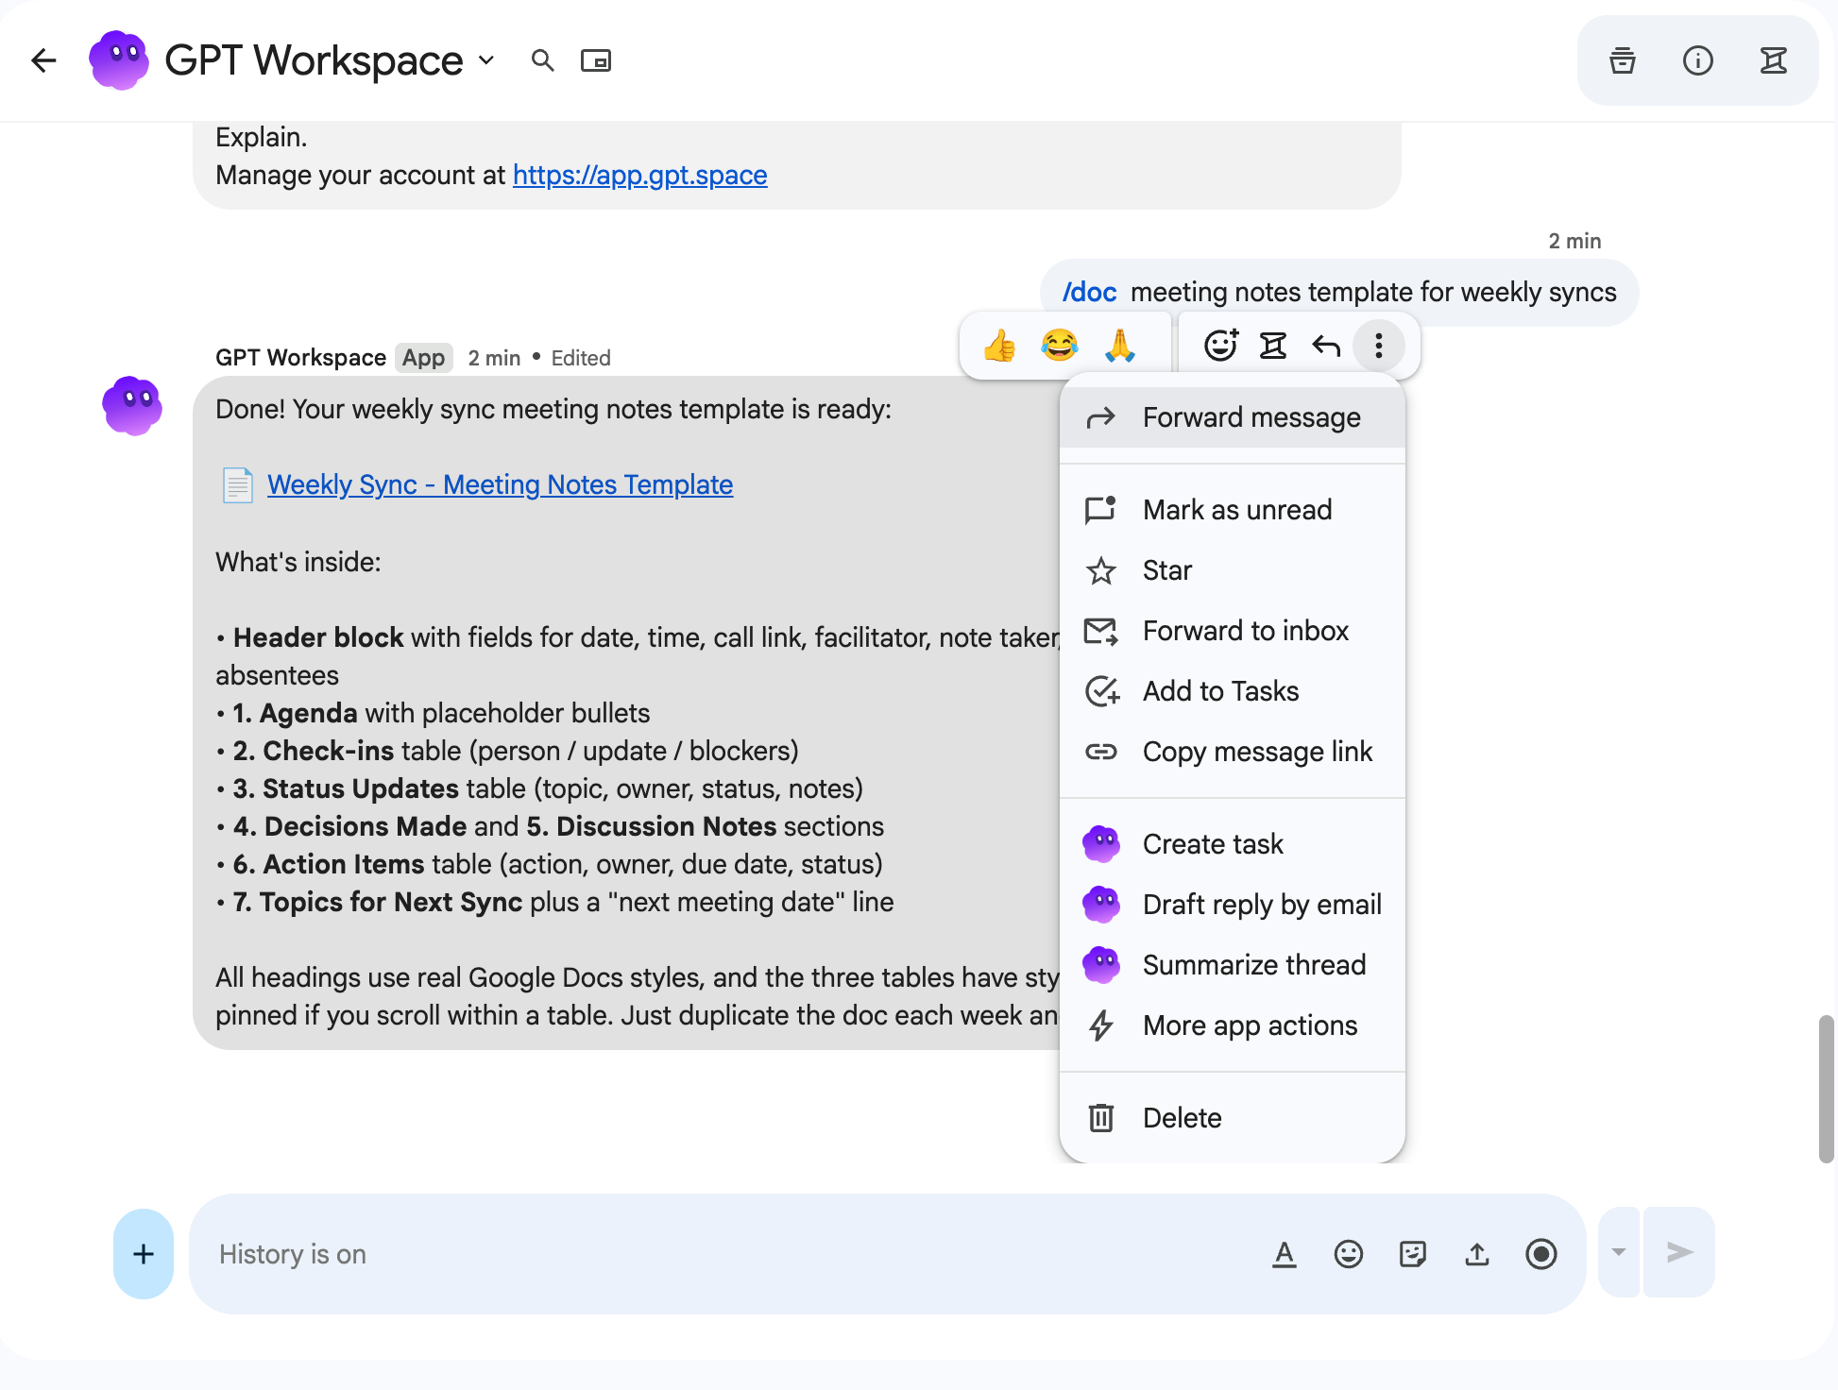
Task: Open threads panel icon in header
Action: 1774,60
